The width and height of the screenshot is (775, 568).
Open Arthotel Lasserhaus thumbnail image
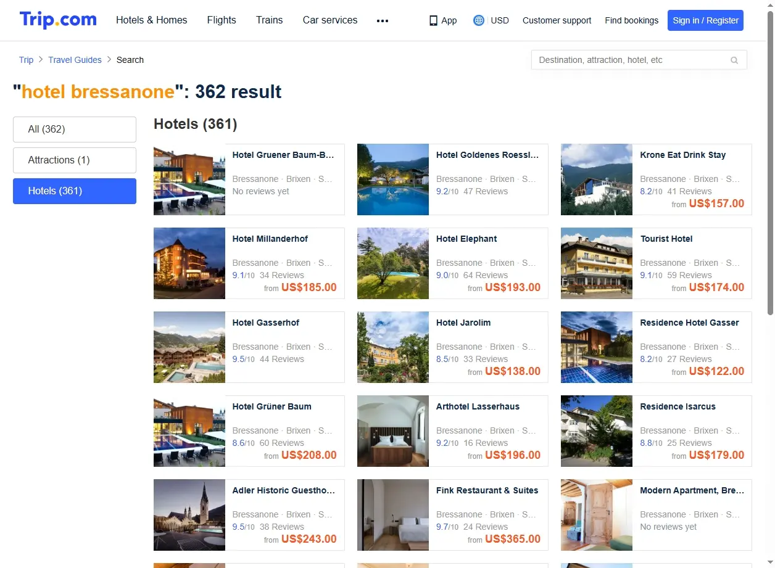point(393,431)
